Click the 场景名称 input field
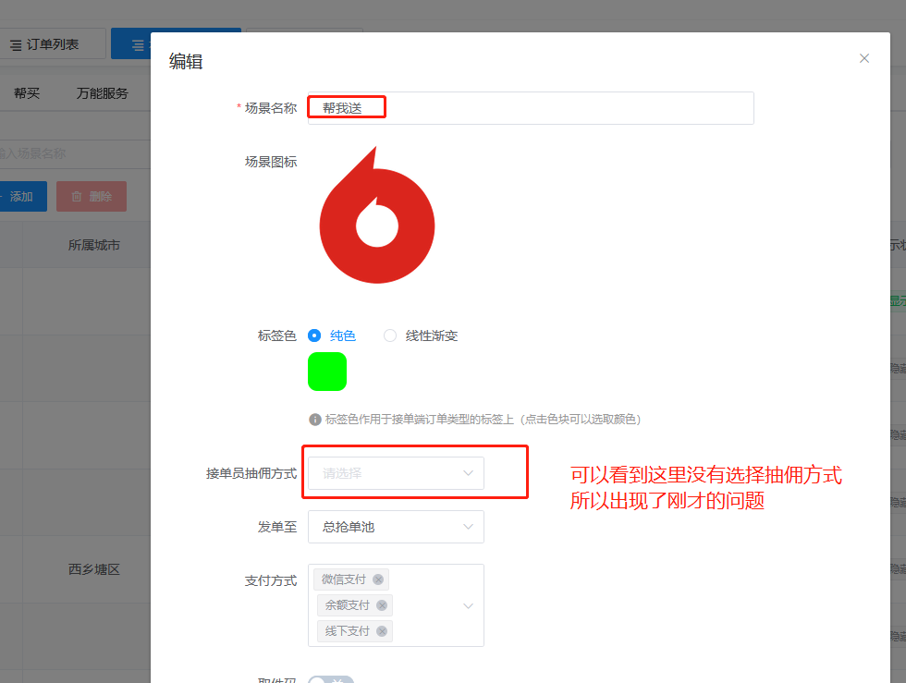The image size is (906, 683). coord(531,108)
